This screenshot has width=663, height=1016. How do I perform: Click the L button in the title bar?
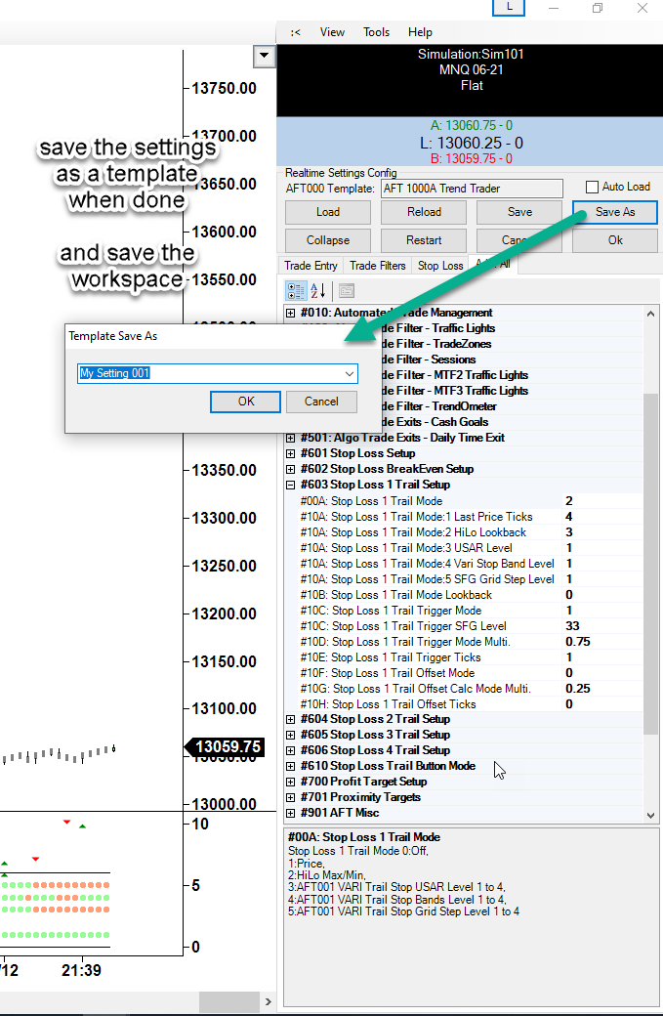[509, 7]
